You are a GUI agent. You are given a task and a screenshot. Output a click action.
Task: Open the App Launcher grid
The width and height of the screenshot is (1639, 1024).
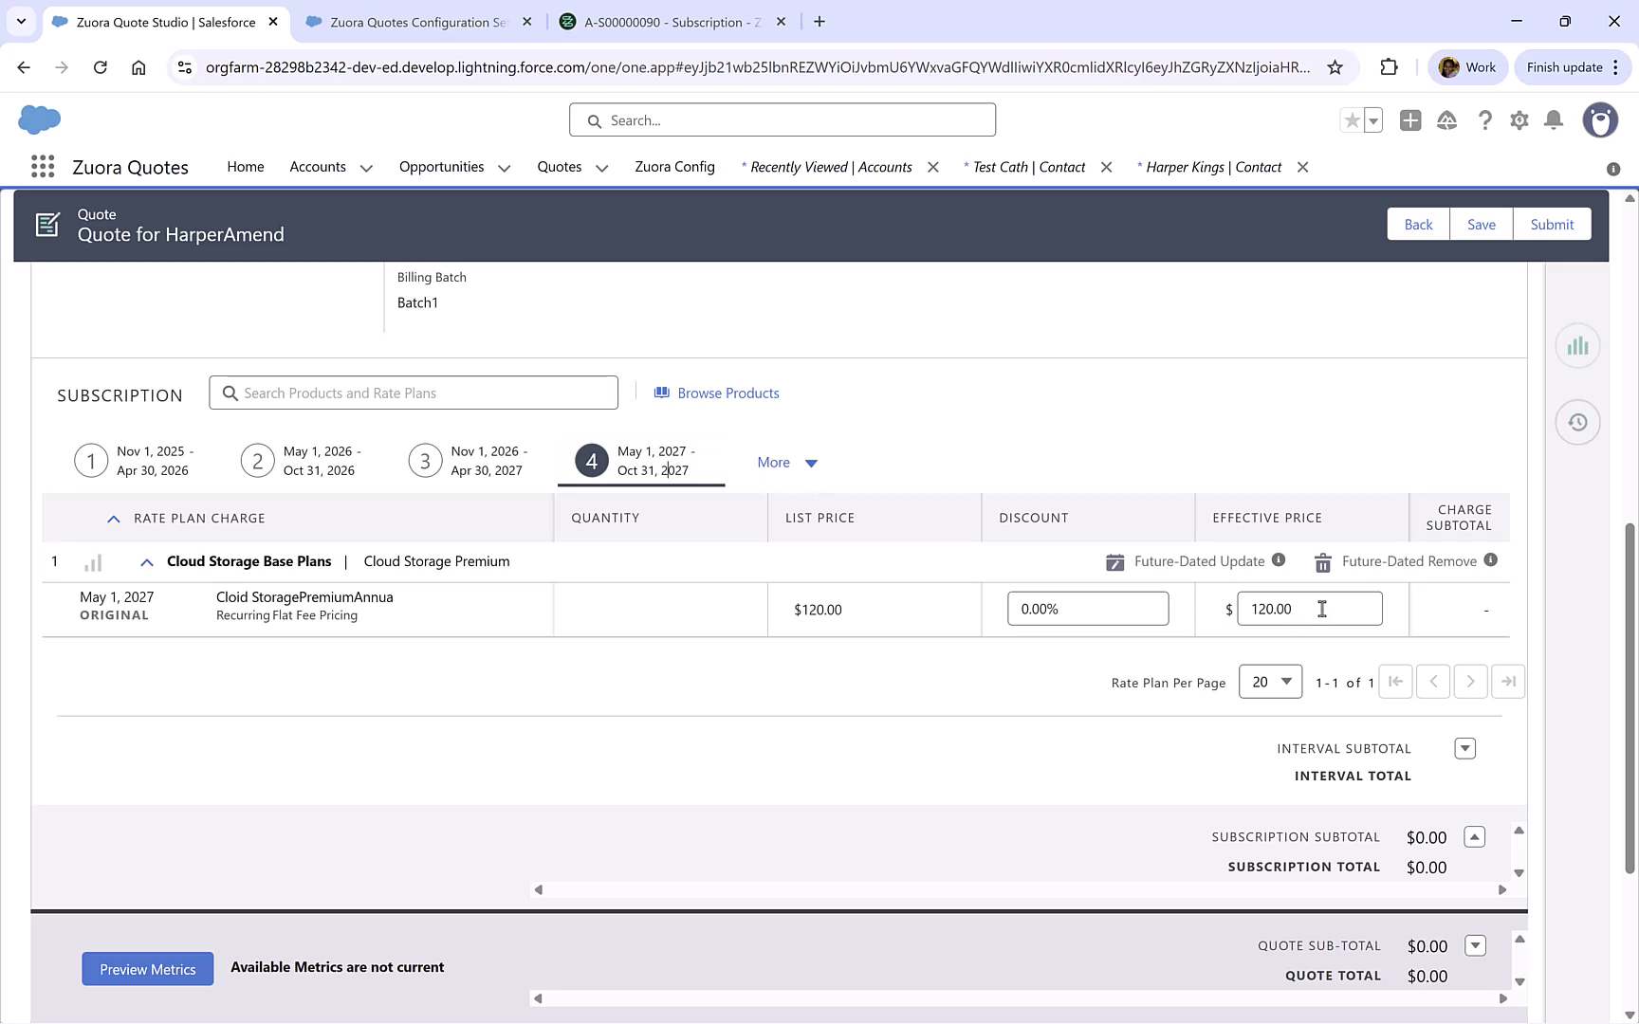coord(42,166)
